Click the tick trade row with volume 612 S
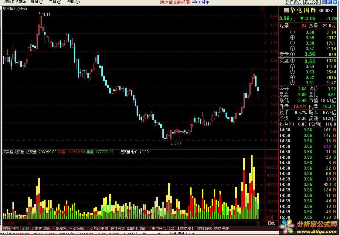The image size is (340, 236). [x=308, y=146]
